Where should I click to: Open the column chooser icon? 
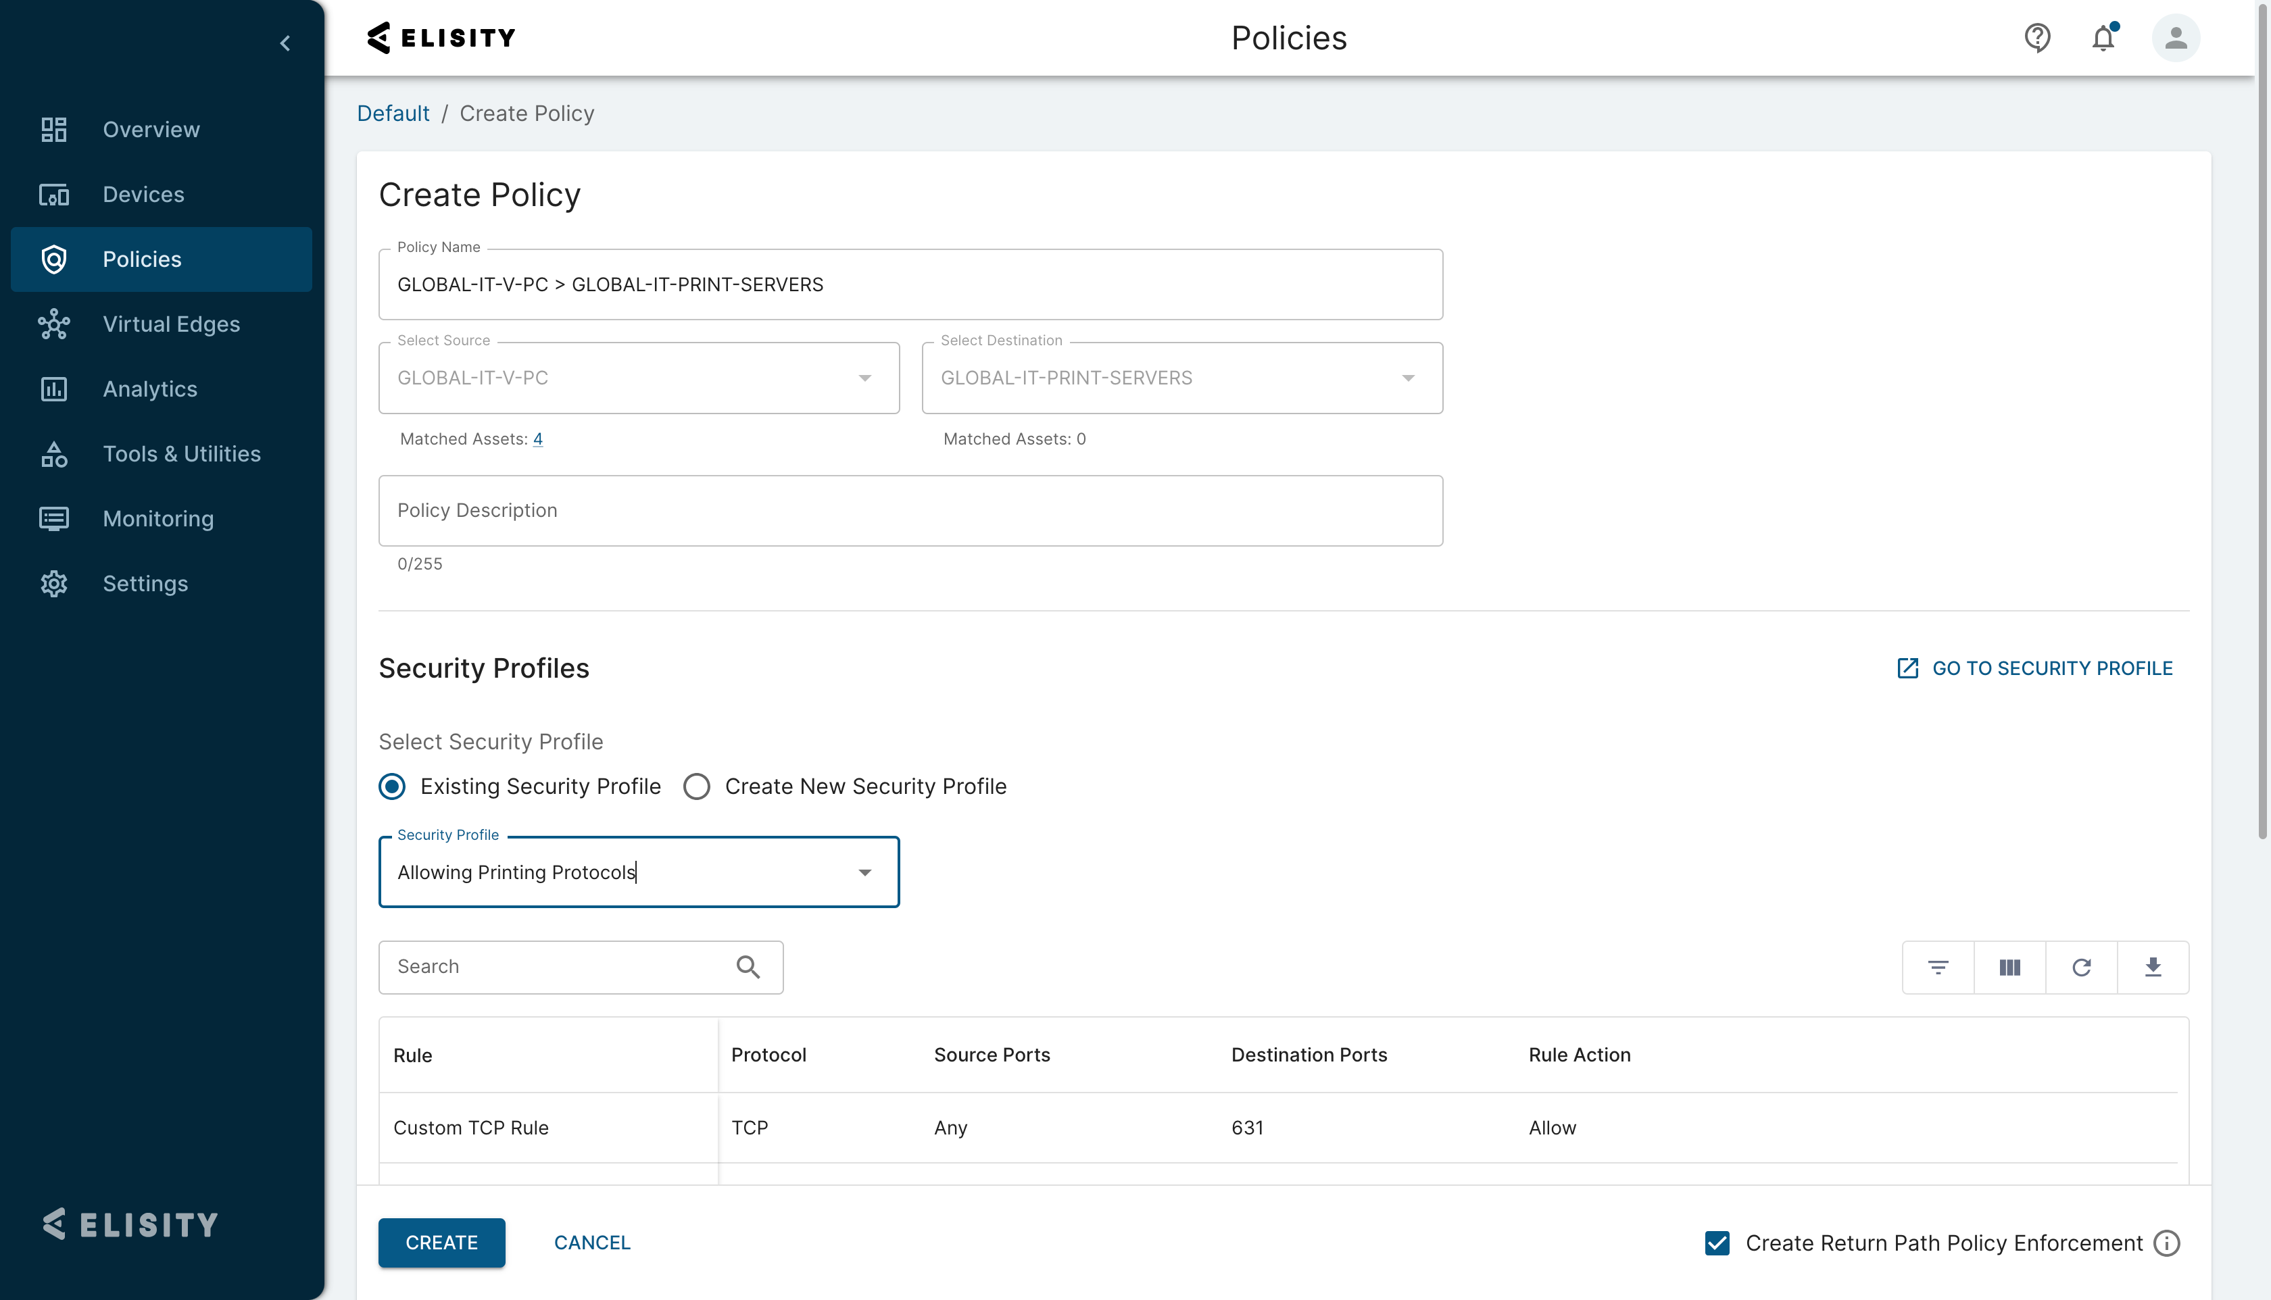coord(2009,967)
